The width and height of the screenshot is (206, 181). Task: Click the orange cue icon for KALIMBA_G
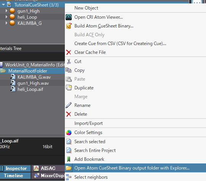click(12, 23)
